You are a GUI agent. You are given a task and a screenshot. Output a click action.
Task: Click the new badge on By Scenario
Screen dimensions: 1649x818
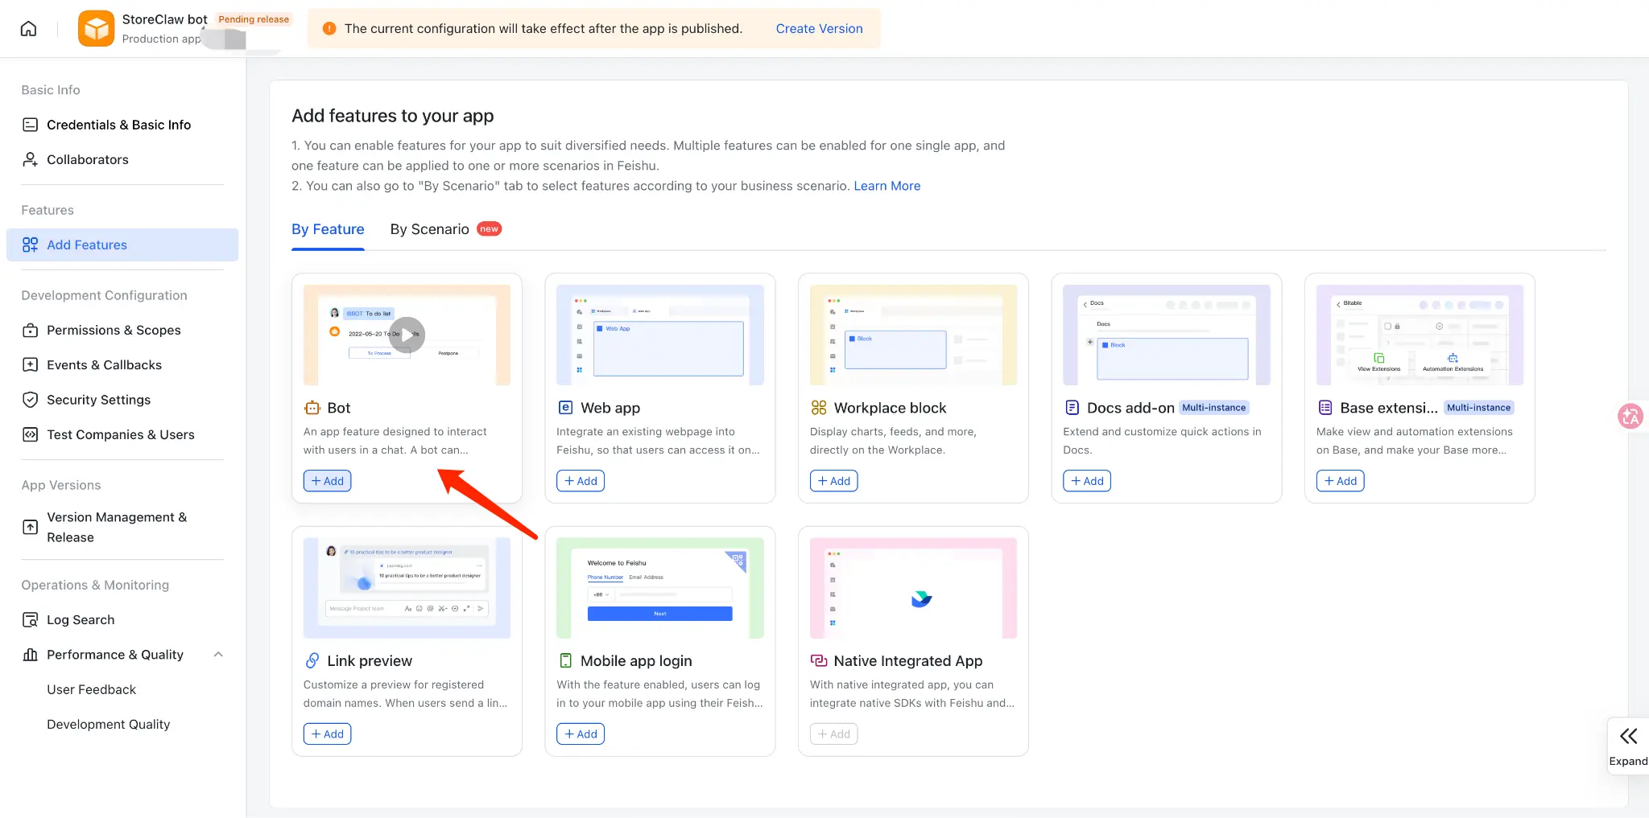click(x=489, y=229)
